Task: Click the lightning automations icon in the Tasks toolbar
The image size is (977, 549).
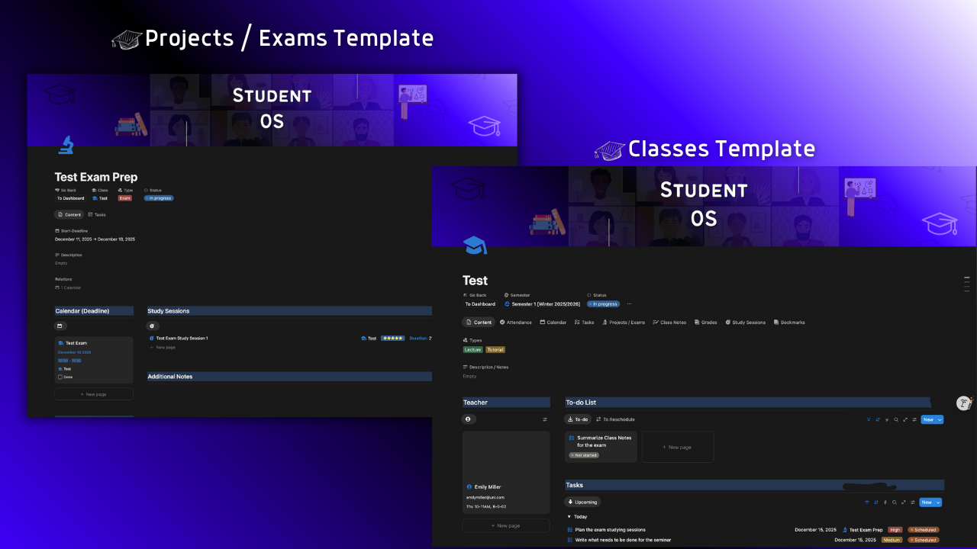Action: 885,502
